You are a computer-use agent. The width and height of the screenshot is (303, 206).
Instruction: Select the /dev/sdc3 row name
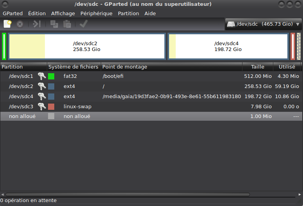21,106
